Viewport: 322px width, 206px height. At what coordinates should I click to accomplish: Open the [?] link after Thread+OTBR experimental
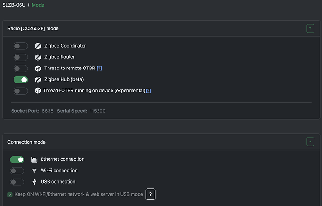point(148,90)
